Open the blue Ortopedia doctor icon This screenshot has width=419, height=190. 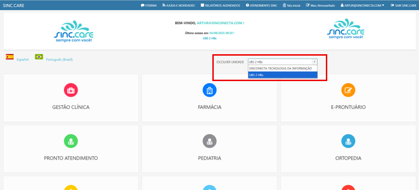point(348,141)
